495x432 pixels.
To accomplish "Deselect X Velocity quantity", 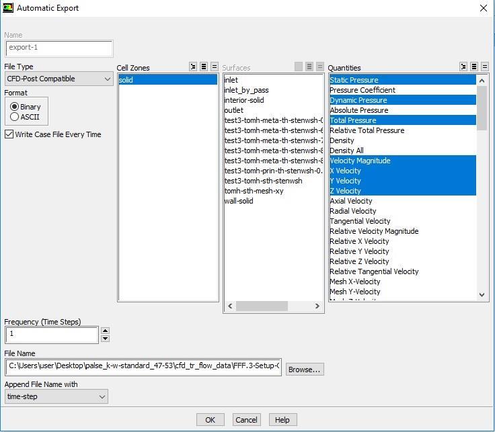I will click(x=403, y=171).
